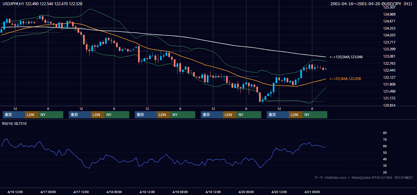
Task: Click price axis value 124.989
Action: pyautogui.click(x=389, y=14)
